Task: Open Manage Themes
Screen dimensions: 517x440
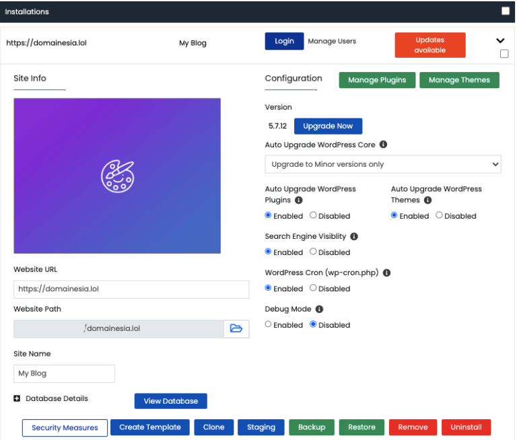Action: click(459, 80)
